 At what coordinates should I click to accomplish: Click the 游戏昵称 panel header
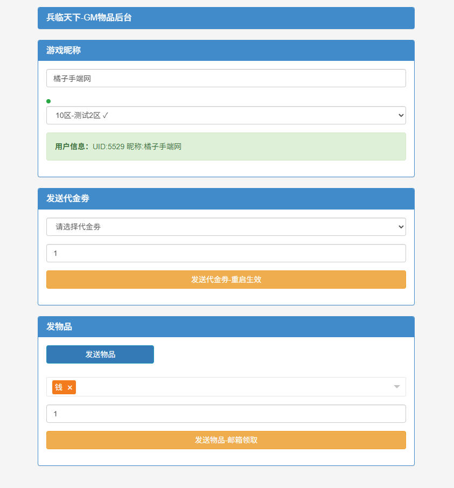coord(226,51)
